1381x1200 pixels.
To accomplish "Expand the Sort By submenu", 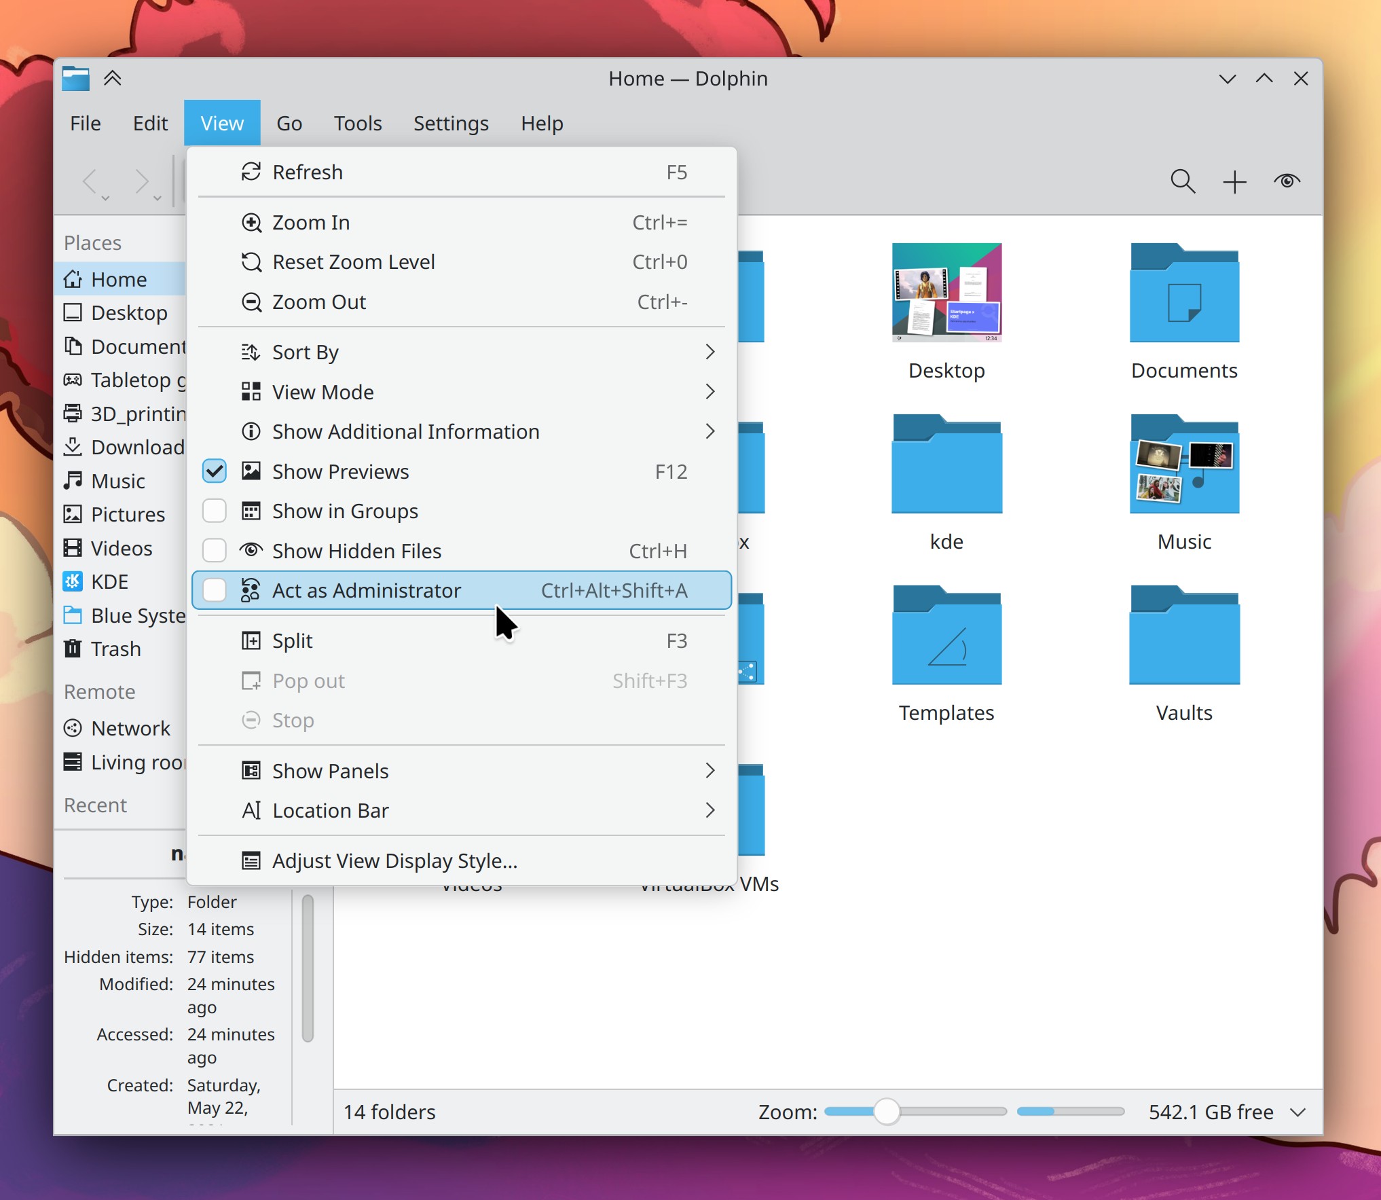I will pyautogui.click(x=306, y=352).
